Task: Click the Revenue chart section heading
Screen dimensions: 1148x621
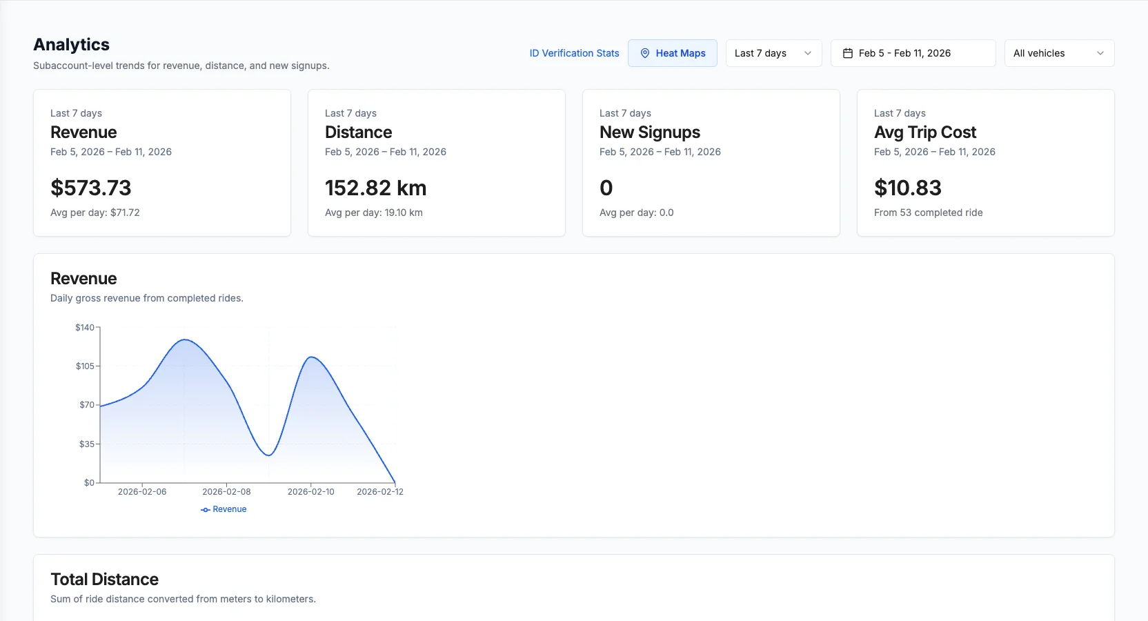Action: (83, 279)
